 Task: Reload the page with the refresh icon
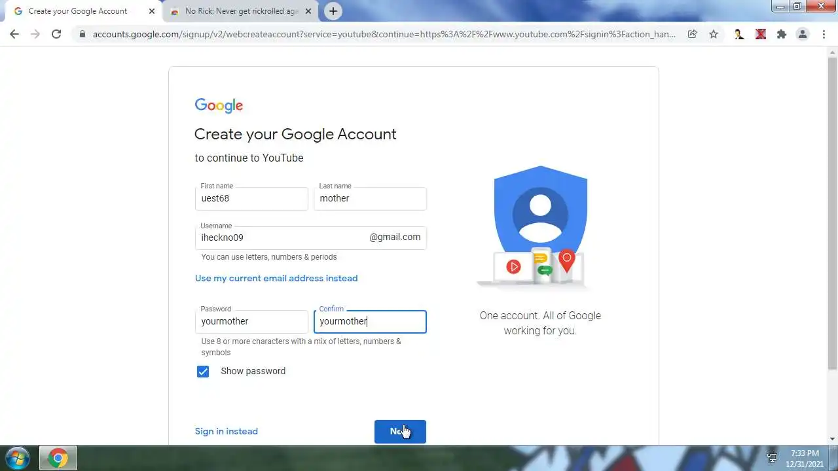coord(56,34)
